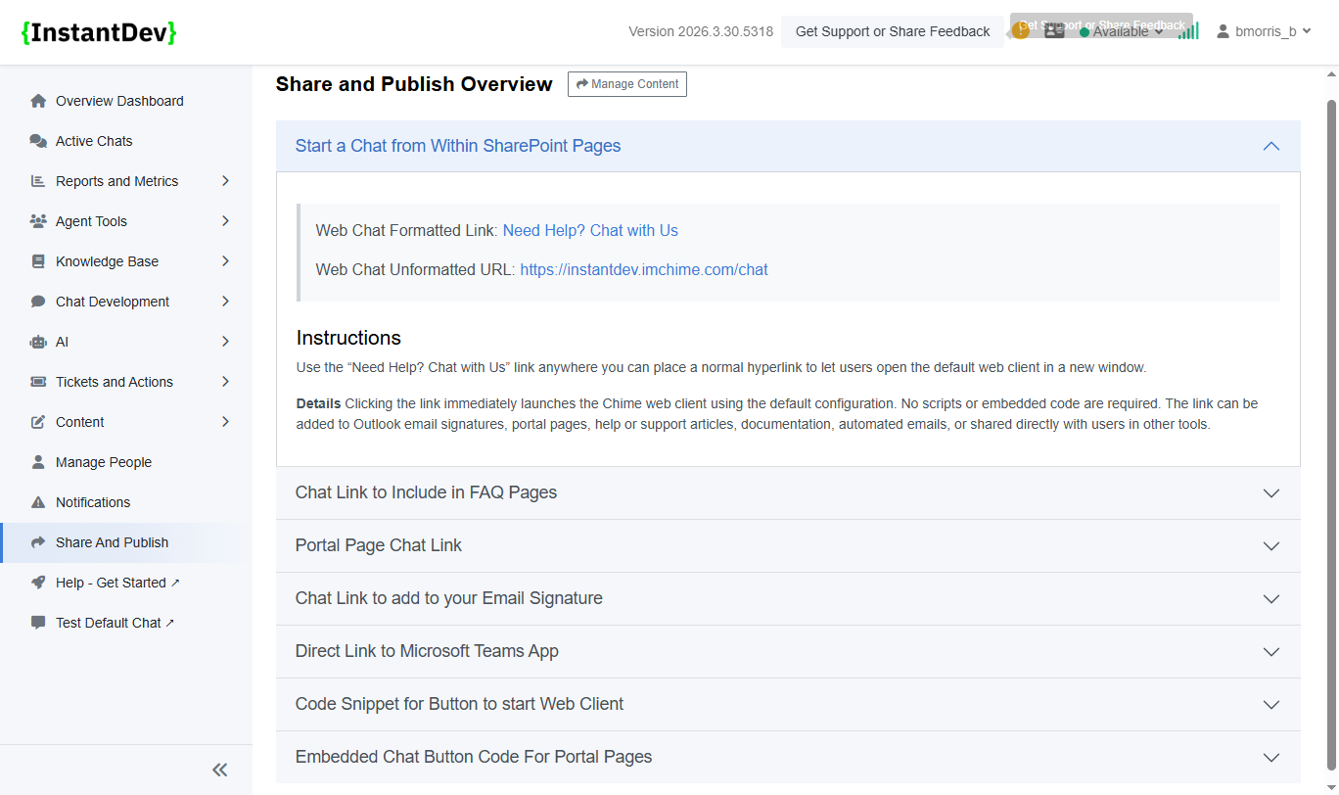Click the orange alert icon in header
Image resolution: width=1339 pixels, height=795 pixels.
1021,31
